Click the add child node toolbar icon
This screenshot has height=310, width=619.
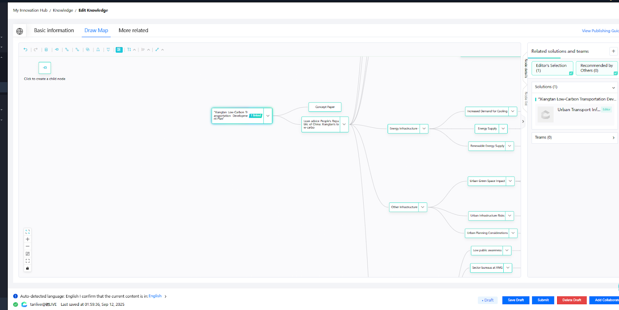pyautogui.click(x=56, y=50)
